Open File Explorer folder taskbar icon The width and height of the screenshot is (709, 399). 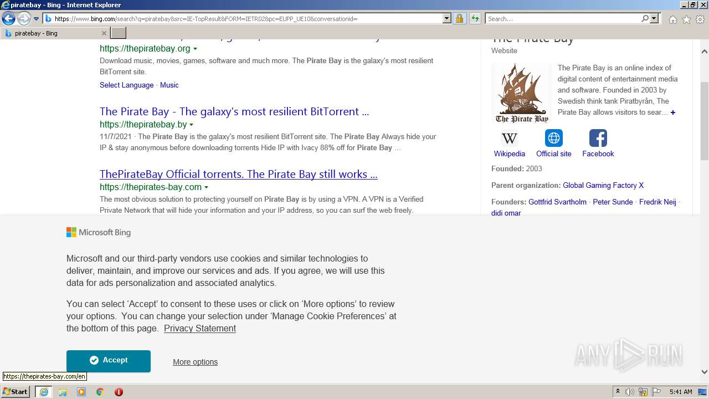63,392
